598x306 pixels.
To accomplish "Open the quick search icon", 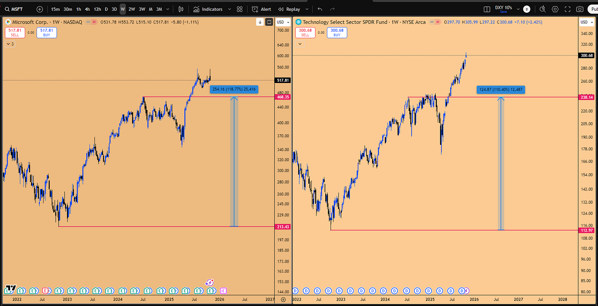I will point(543,9).
